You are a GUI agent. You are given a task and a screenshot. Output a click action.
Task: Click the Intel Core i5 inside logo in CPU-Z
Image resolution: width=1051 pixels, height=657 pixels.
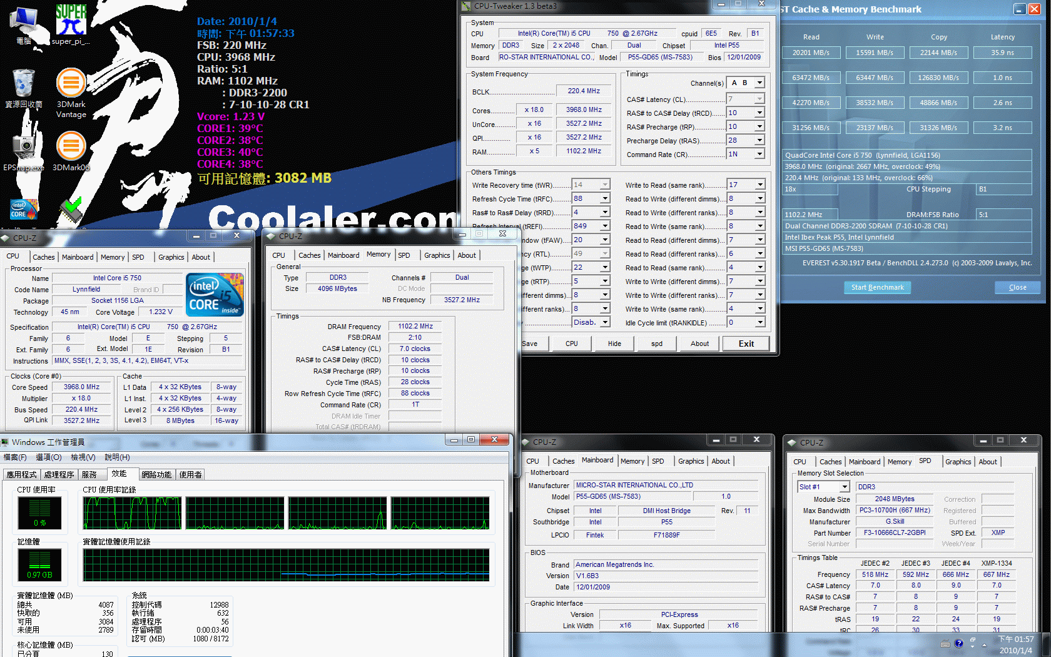[215, 294]
